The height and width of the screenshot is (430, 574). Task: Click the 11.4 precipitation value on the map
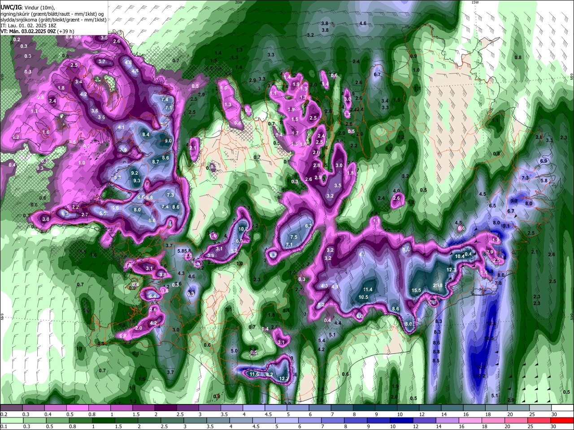tap(368, 289)
